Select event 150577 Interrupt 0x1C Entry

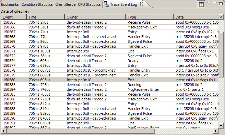(x=110, y=65)
